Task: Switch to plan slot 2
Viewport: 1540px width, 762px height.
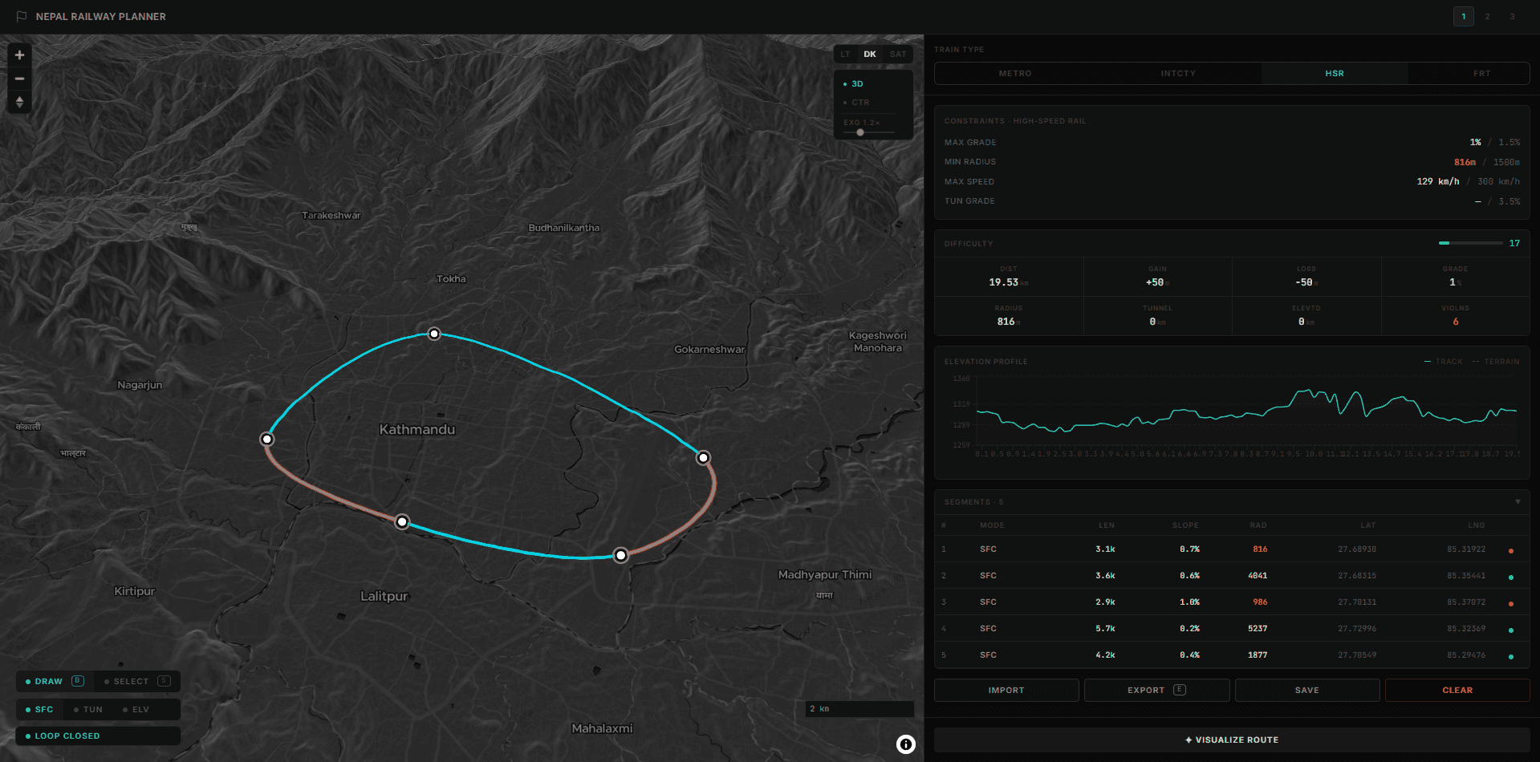Action: [1487, 17]
